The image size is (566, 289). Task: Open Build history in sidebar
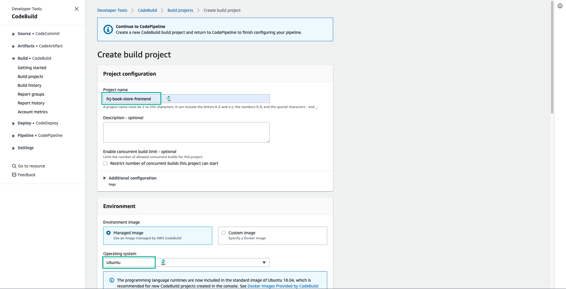tap(29, 85)
